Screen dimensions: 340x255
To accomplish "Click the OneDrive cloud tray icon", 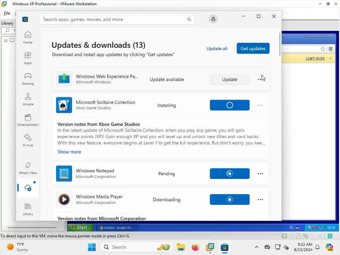I will tap(267, 247).
